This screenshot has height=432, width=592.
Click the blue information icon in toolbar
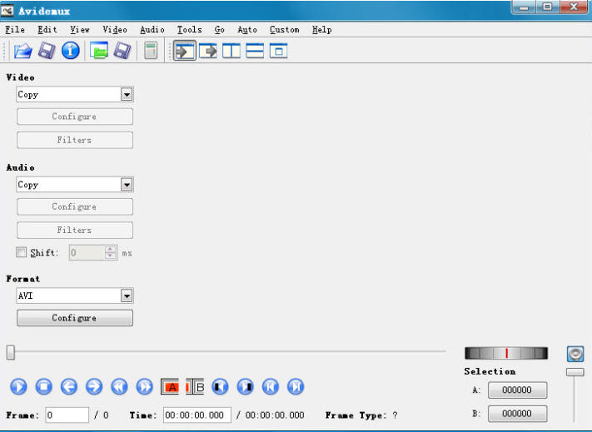71,52
